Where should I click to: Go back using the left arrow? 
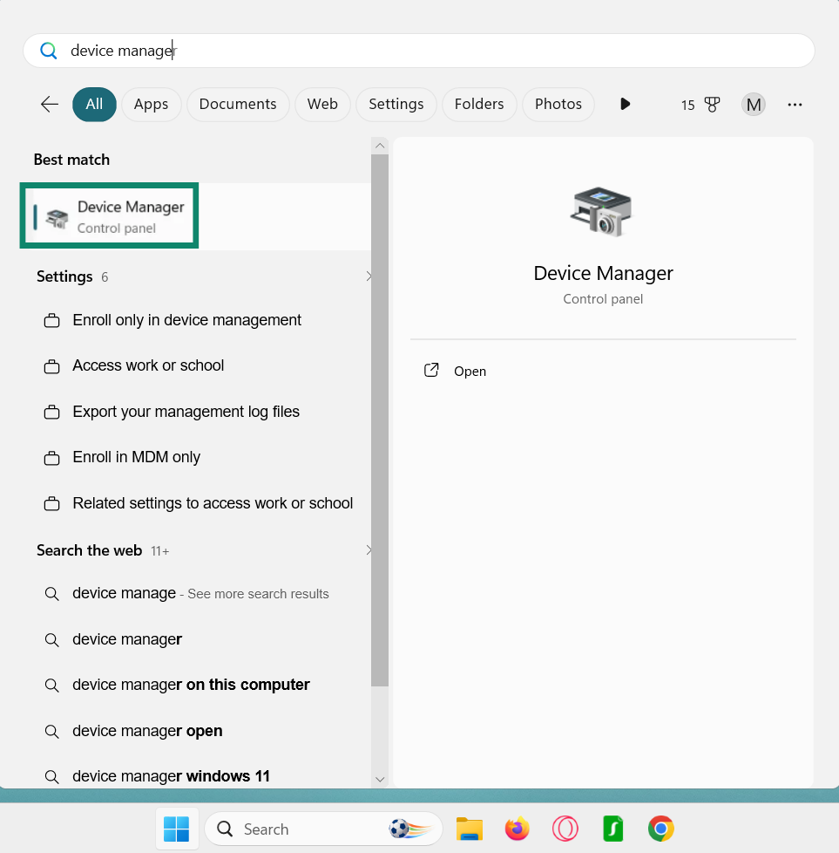click(50, 104)
